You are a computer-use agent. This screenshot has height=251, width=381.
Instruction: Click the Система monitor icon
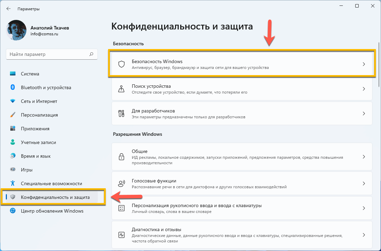(13, 74)
